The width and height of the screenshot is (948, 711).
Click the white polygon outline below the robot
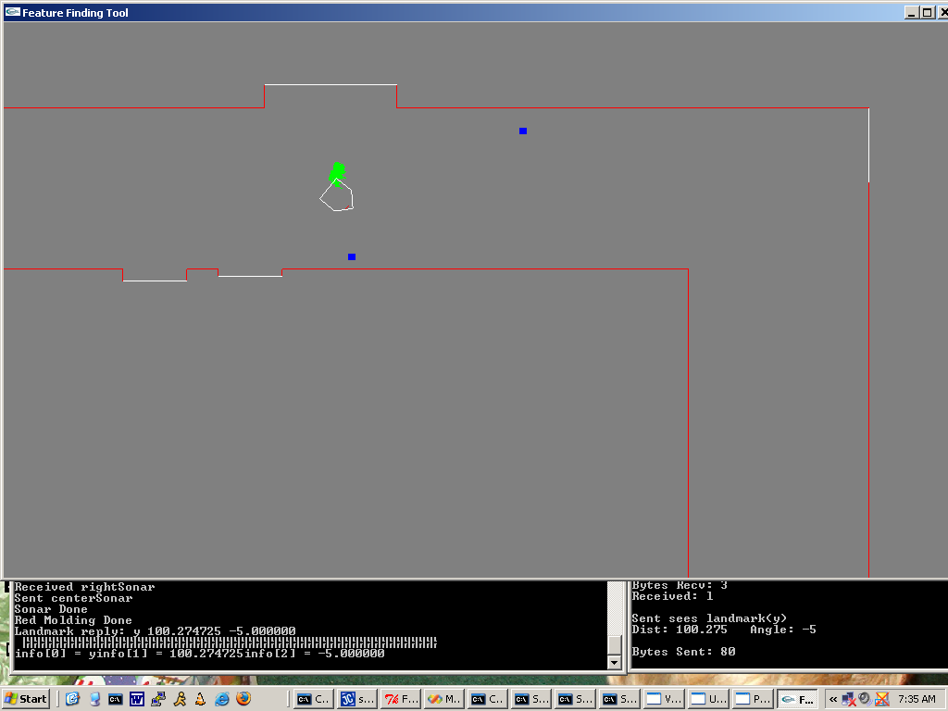337,195
